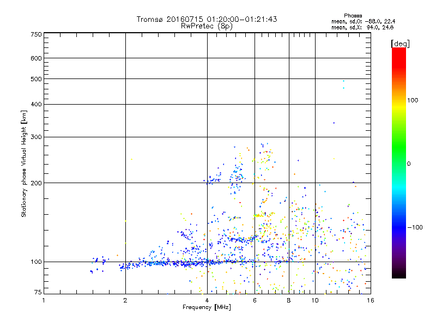Image resolution: width=436 pixels, height=327 pixels.
Task: Click the 'RwPretec (8p)' subtitle
Action: pyautogui.click(x=207, y=26)
